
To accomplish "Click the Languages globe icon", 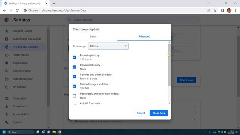I will (x=7, y=98).
